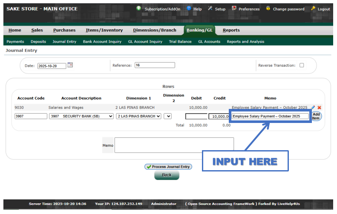Expand the empty Dimension 2 dropdown
This screenshot has height=214, width=337.
(x=167, y=116)
